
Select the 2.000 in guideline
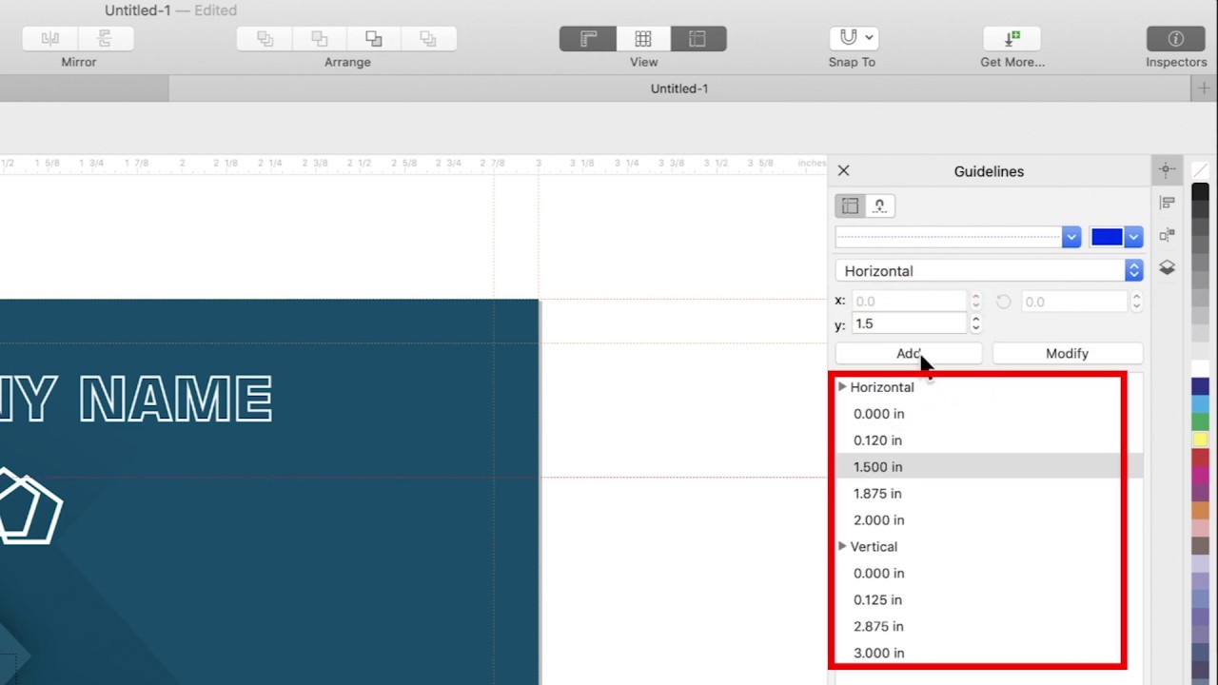tap(989, 520)
